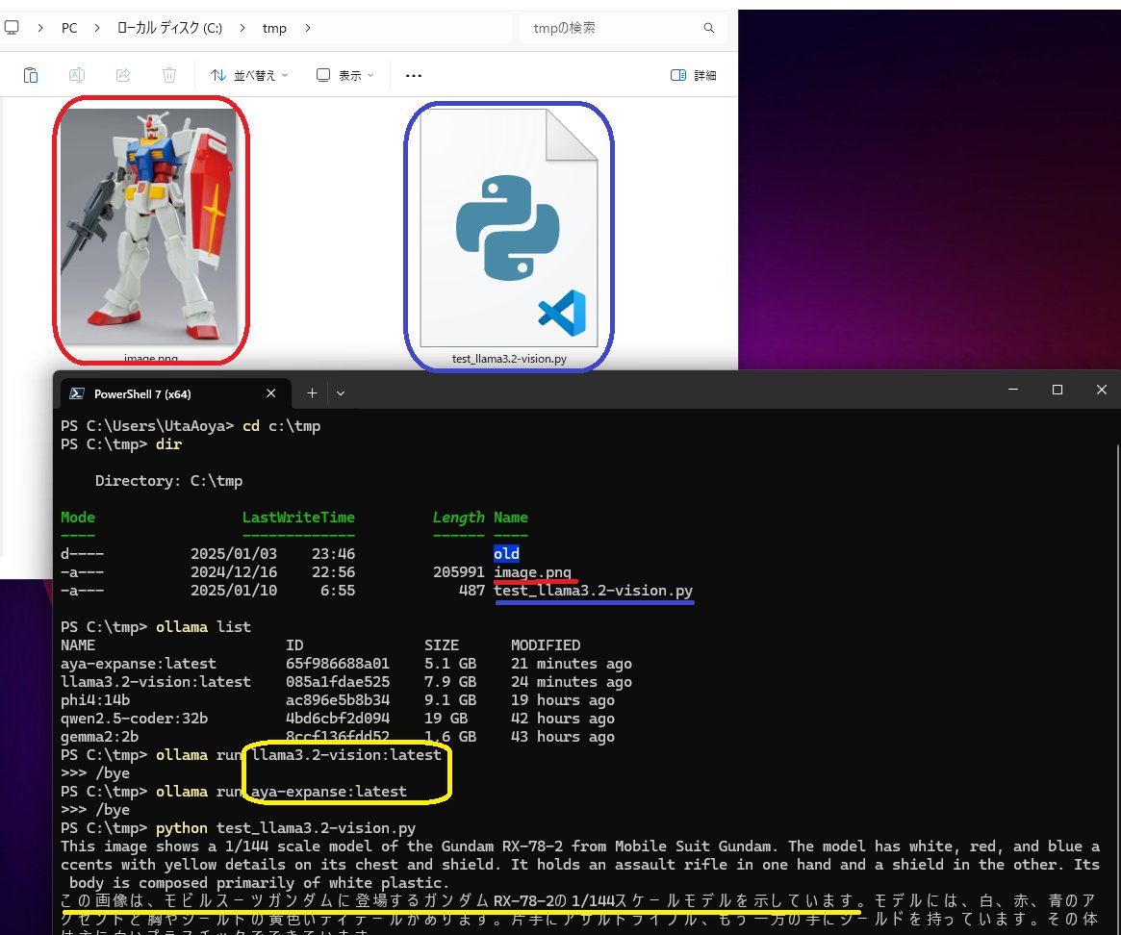Click the paste clipboard icon in Explorer toolbar
The width and height of the screenshot is (1121, 935).
31,75
